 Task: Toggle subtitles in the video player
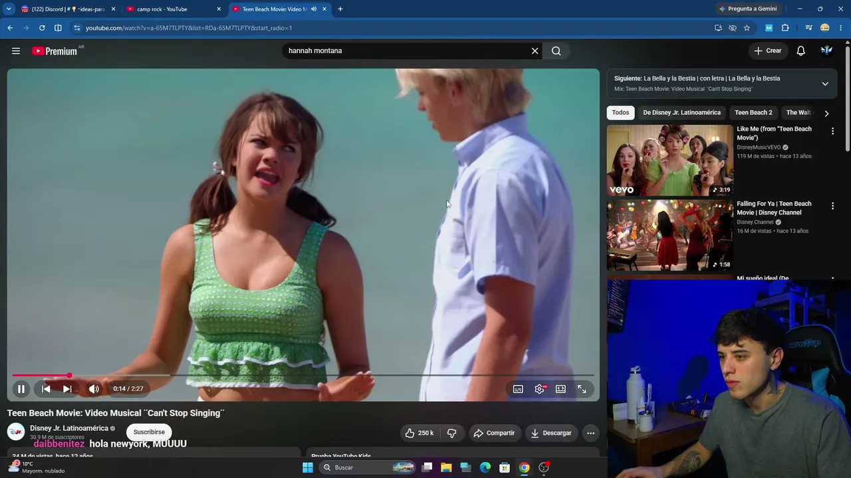click(518, 389)
